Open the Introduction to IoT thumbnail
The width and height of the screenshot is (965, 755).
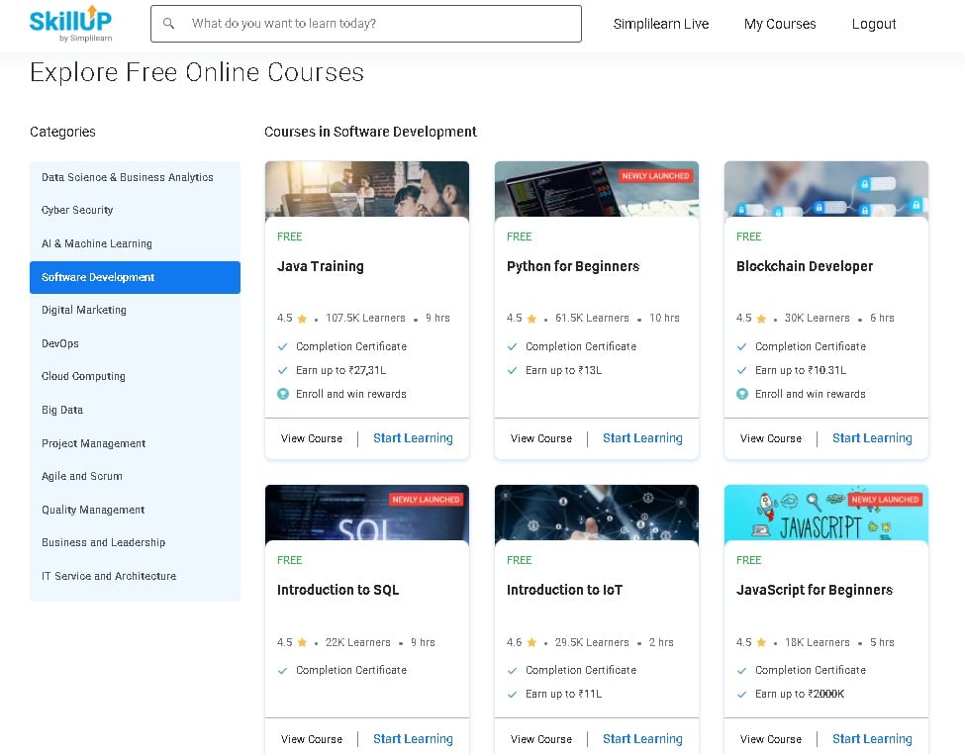click(597, 514)
